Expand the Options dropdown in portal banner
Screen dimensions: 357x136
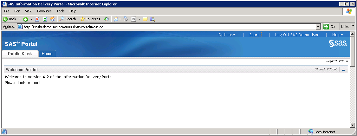(227, 35)
